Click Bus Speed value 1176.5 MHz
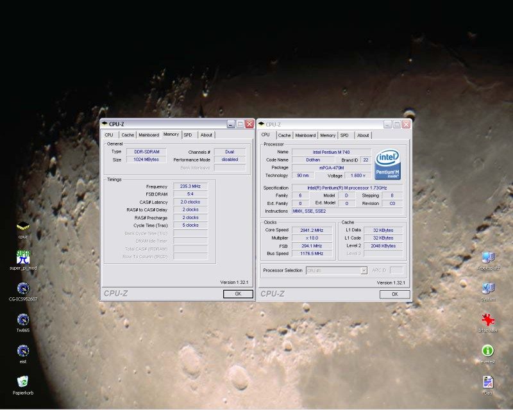 click(312, 254)
